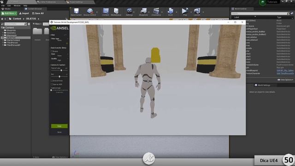The image size is (295, 166).
Task: Toggle the Ansel Save as HDR checkbox
Action: click(52, 84)
